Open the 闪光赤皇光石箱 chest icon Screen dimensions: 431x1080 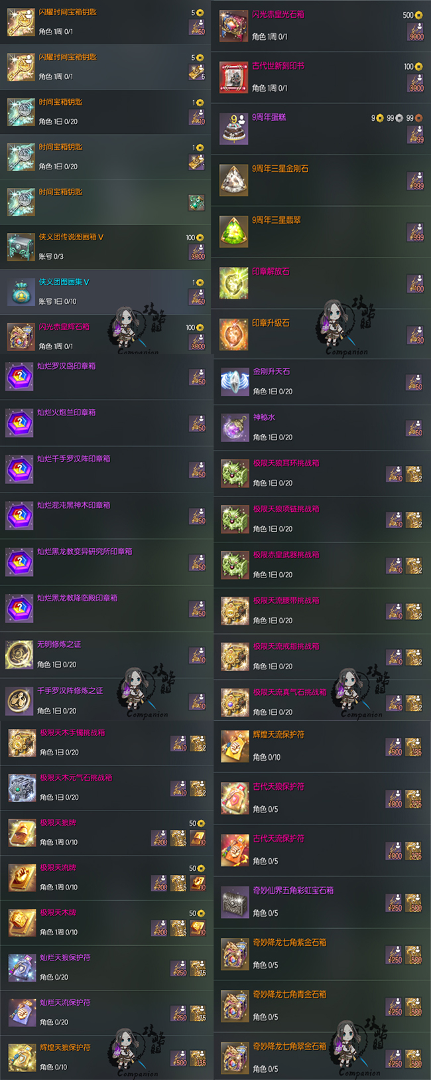233,26
